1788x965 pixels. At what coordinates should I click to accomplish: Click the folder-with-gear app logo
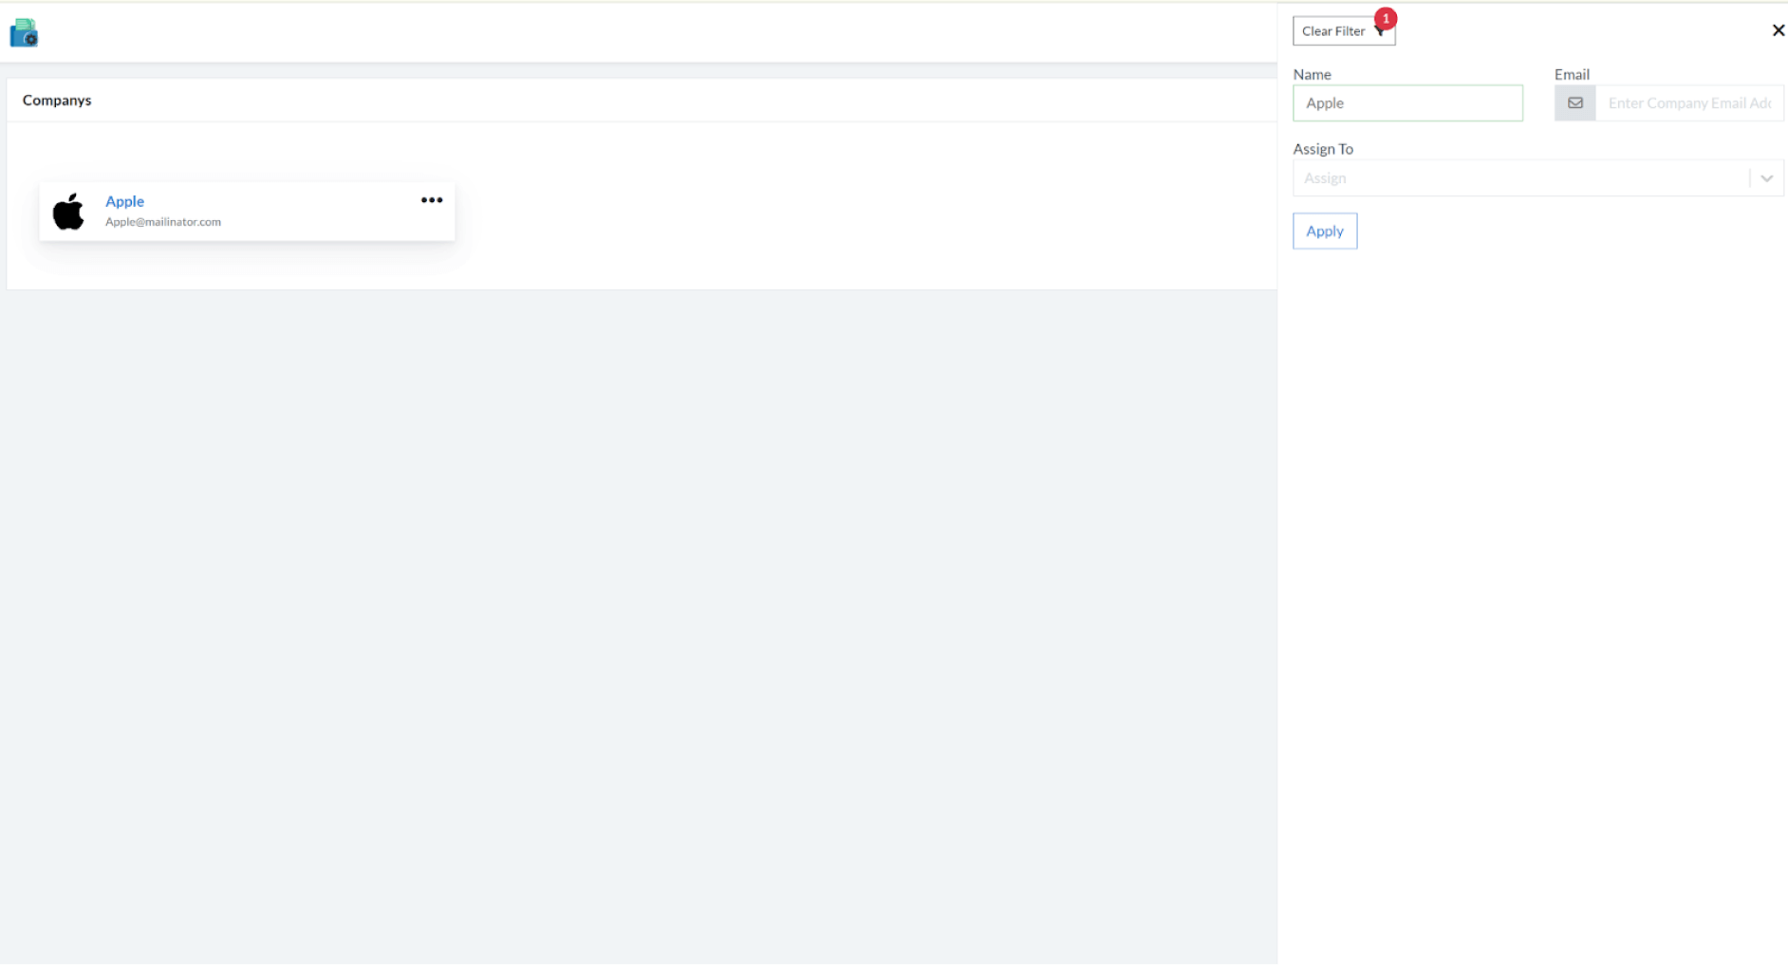point(23,31)
